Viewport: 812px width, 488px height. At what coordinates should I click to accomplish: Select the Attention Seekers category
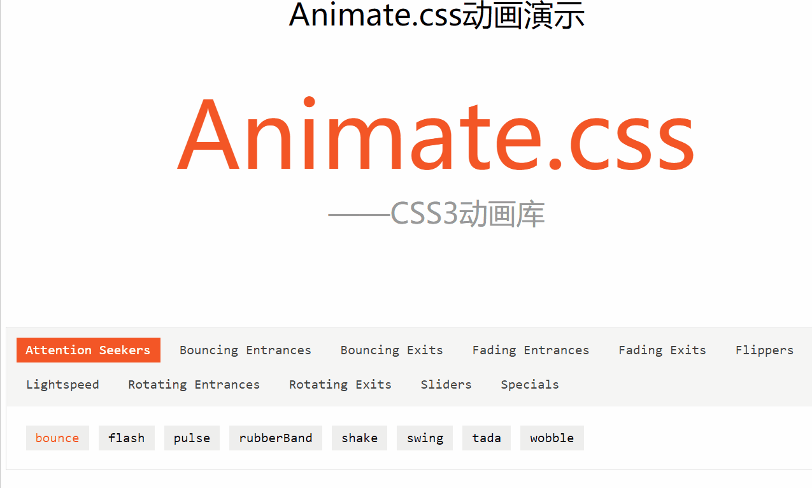point(88,350)
